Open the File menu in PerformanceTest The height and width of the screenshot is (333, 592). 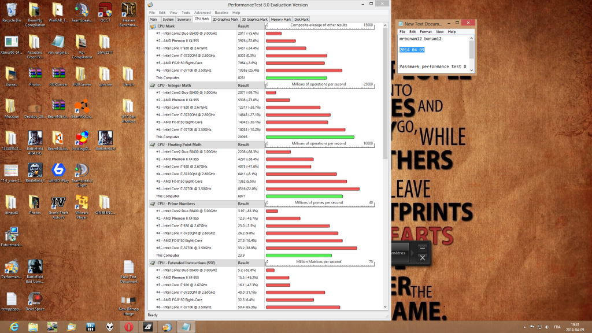[152, 13]
